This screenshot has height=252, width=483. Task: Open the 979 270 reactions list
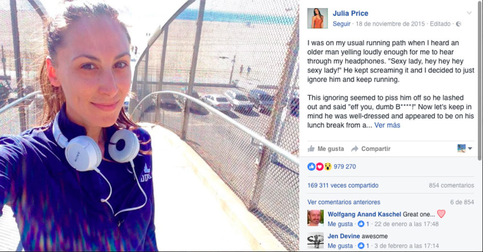coord(345,166)
